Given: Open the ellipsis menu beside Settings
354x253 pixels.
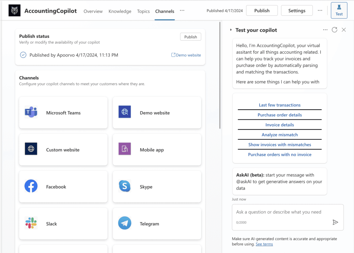Looking at the screenshot, I should [320, 11].
